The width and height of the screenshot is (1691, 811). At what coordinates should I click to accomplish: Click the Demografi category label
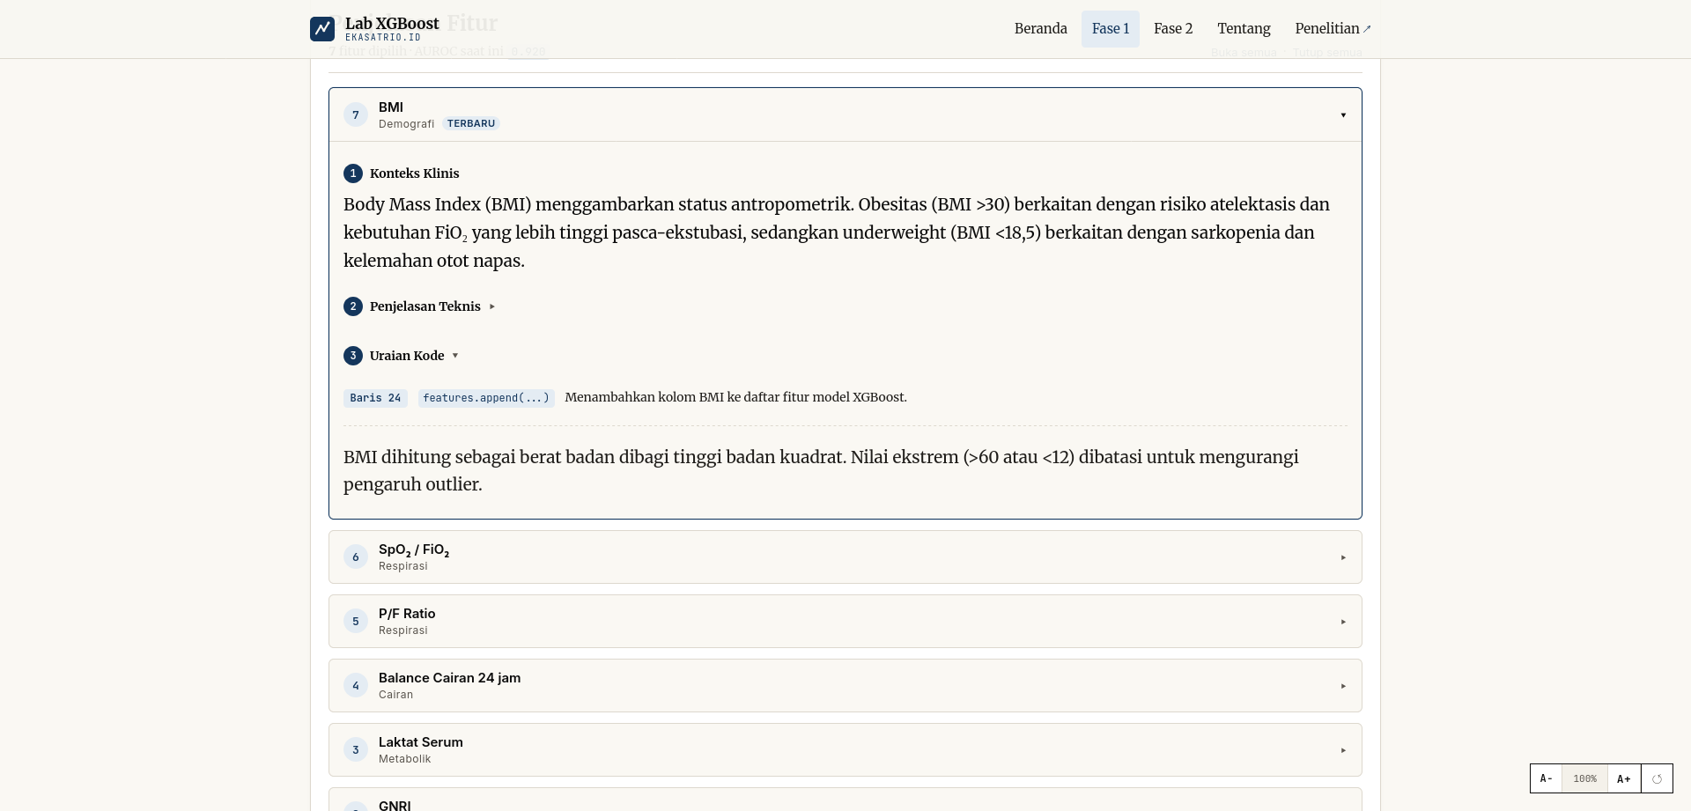406,124
